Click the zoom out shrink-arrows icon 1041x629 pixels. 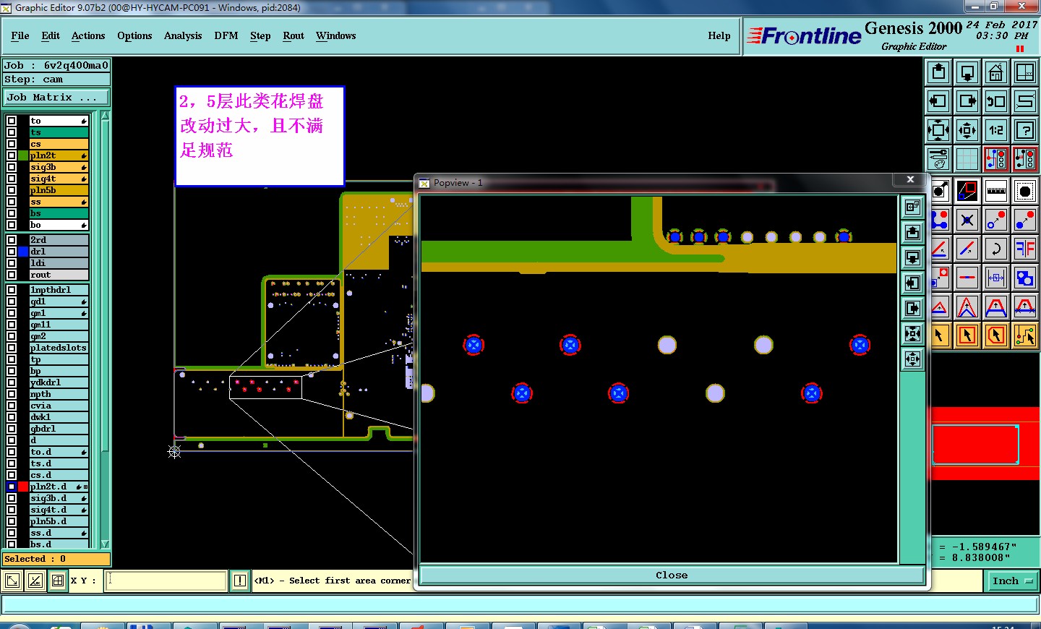point(967,130)
